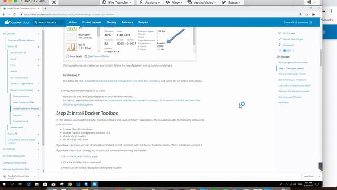
Task: Open Microsoft virtualization detection tool link
Action: tap(122, 81)
